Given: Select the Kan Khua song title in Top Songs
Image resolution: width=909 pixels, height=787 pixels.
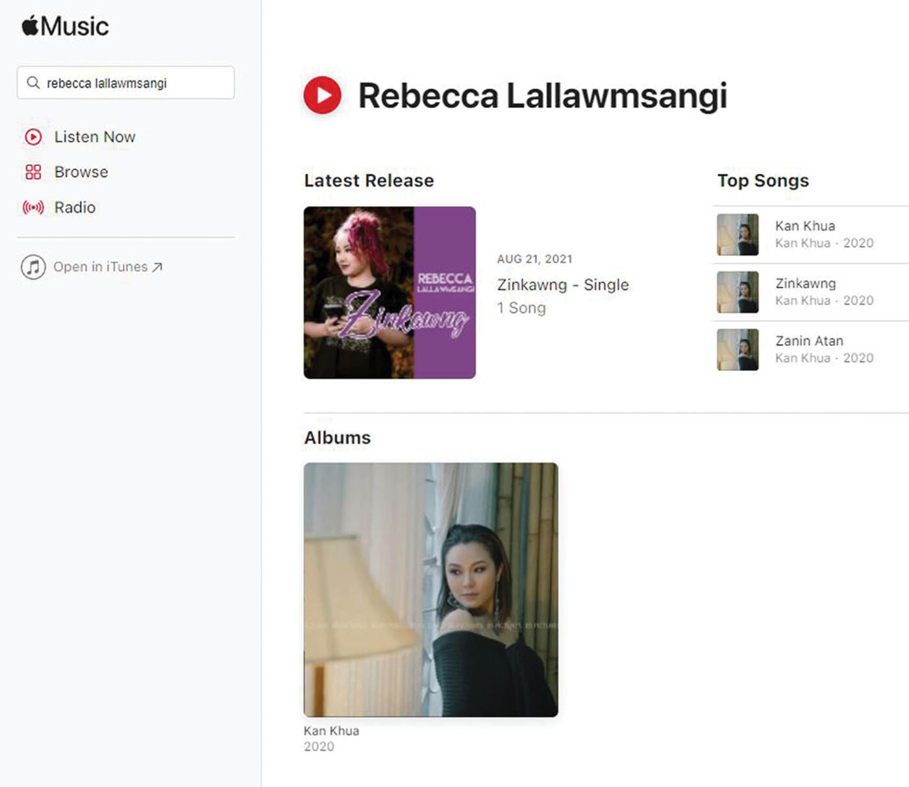Looking at the screenshot, I should point(805,226).
